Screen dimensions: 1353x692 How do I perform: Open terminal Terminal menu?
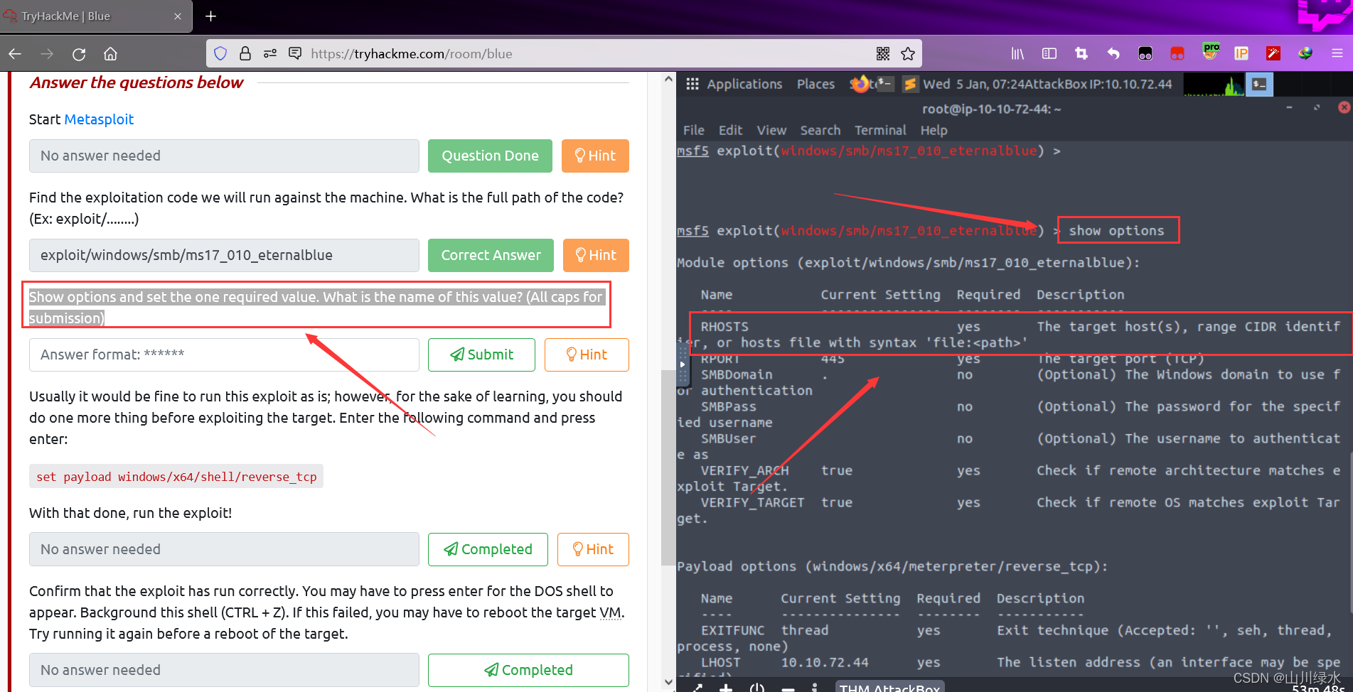coord(880,130)
